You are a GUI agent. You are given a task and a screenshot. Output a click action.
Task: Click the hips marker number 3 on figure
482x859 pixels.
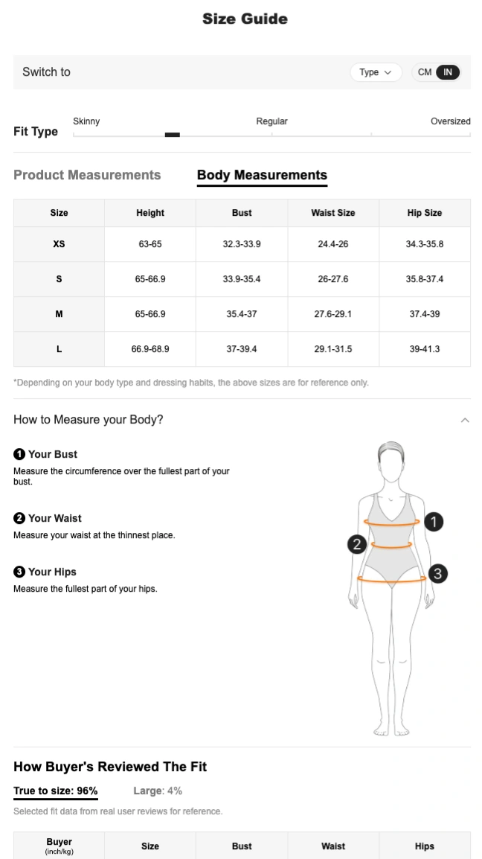point(438,573)
